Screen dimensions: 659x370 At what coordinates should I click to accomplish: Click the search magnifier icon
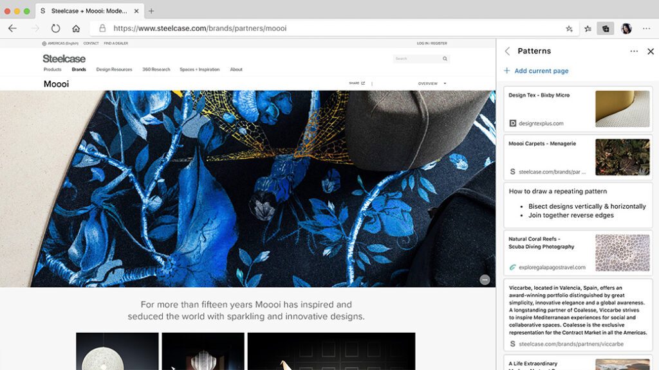tap(445, 58)
